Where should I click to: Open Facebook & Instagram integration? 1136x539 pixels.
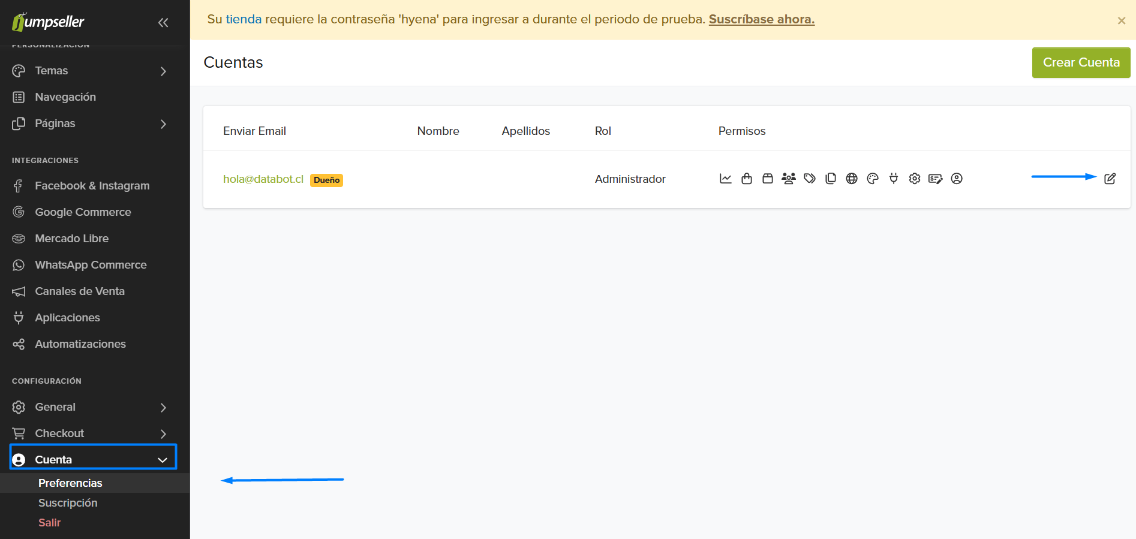[92, 186]
